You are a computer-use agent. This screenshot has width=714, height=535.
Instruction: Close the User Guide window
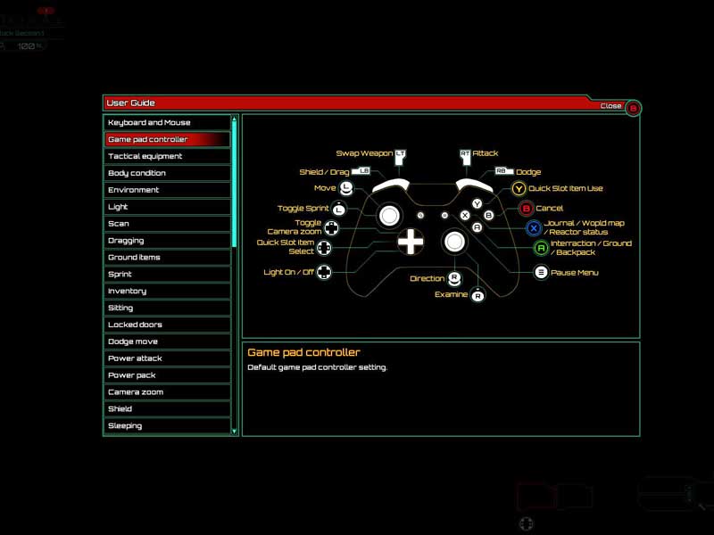coord(633,108)
